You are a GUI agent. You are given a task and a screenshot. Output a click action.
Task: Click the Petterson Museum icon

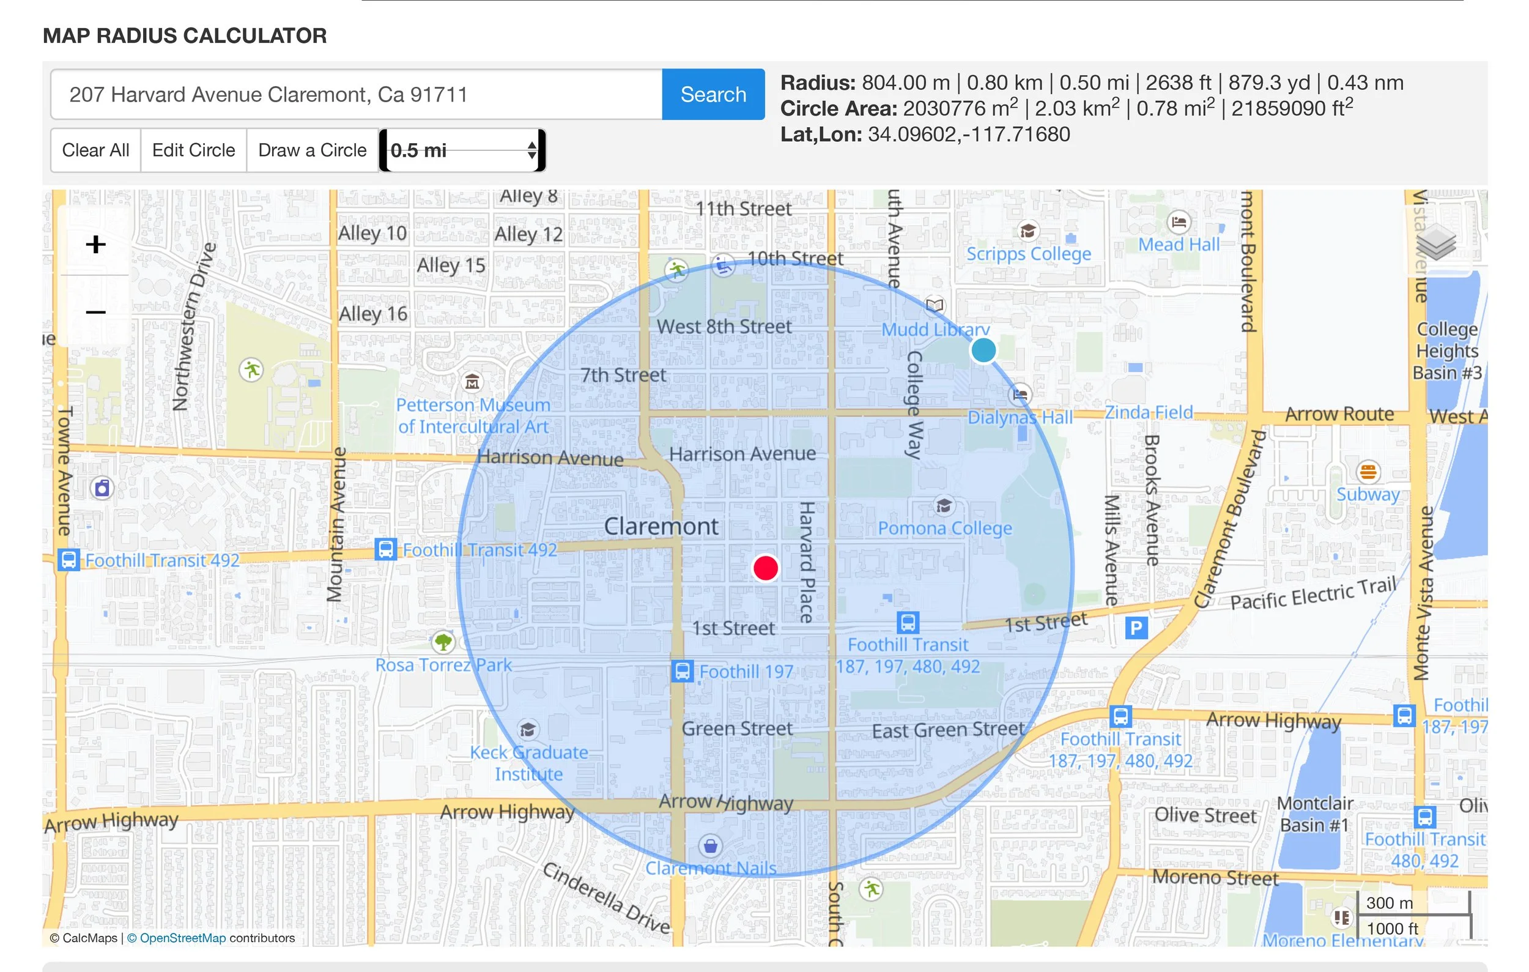coord(472,382)
